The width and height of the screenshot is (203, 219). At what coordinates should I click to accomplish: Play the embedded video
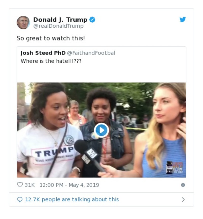101,129
